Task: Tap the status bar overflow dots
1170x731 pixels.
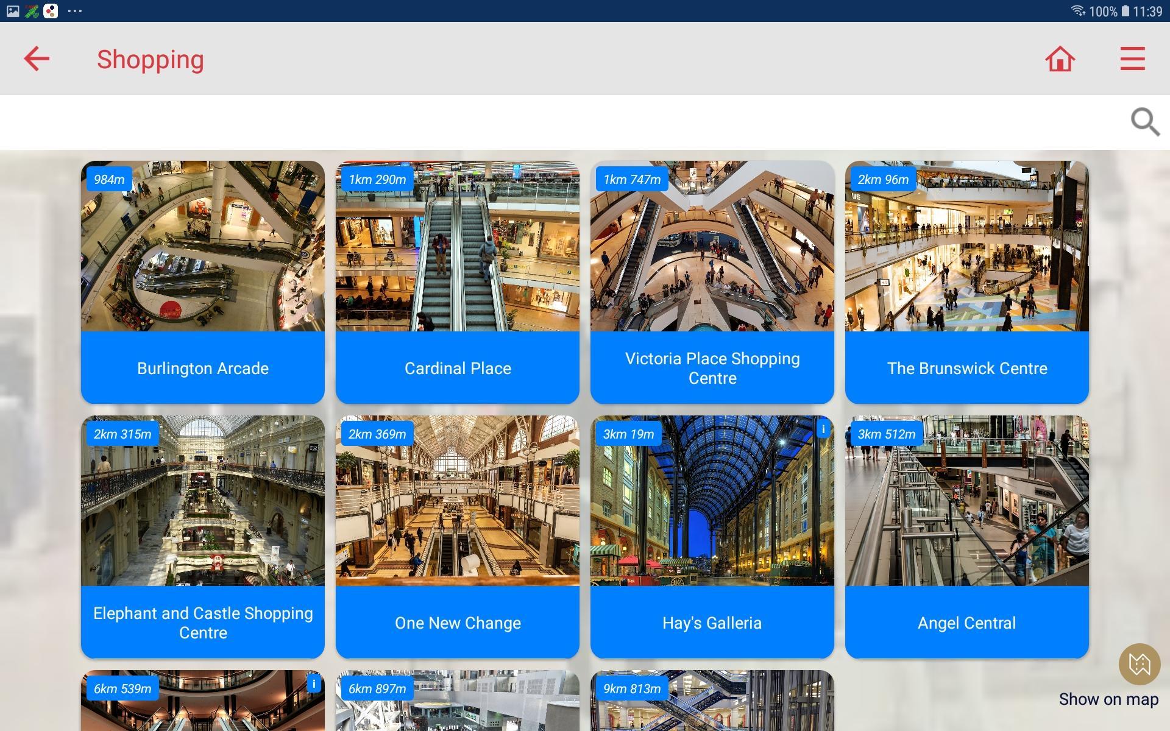Action: click(75, 11)
